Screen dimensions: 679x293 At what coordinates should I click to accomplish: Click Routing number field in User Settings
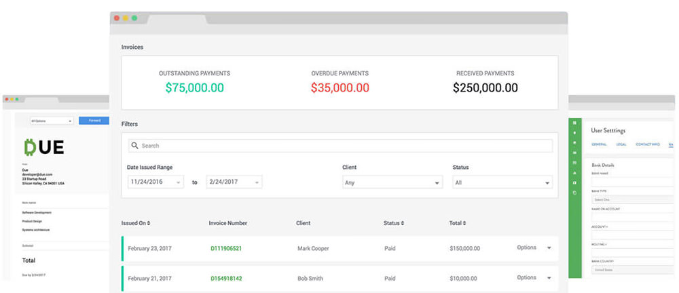coord(633,252)
